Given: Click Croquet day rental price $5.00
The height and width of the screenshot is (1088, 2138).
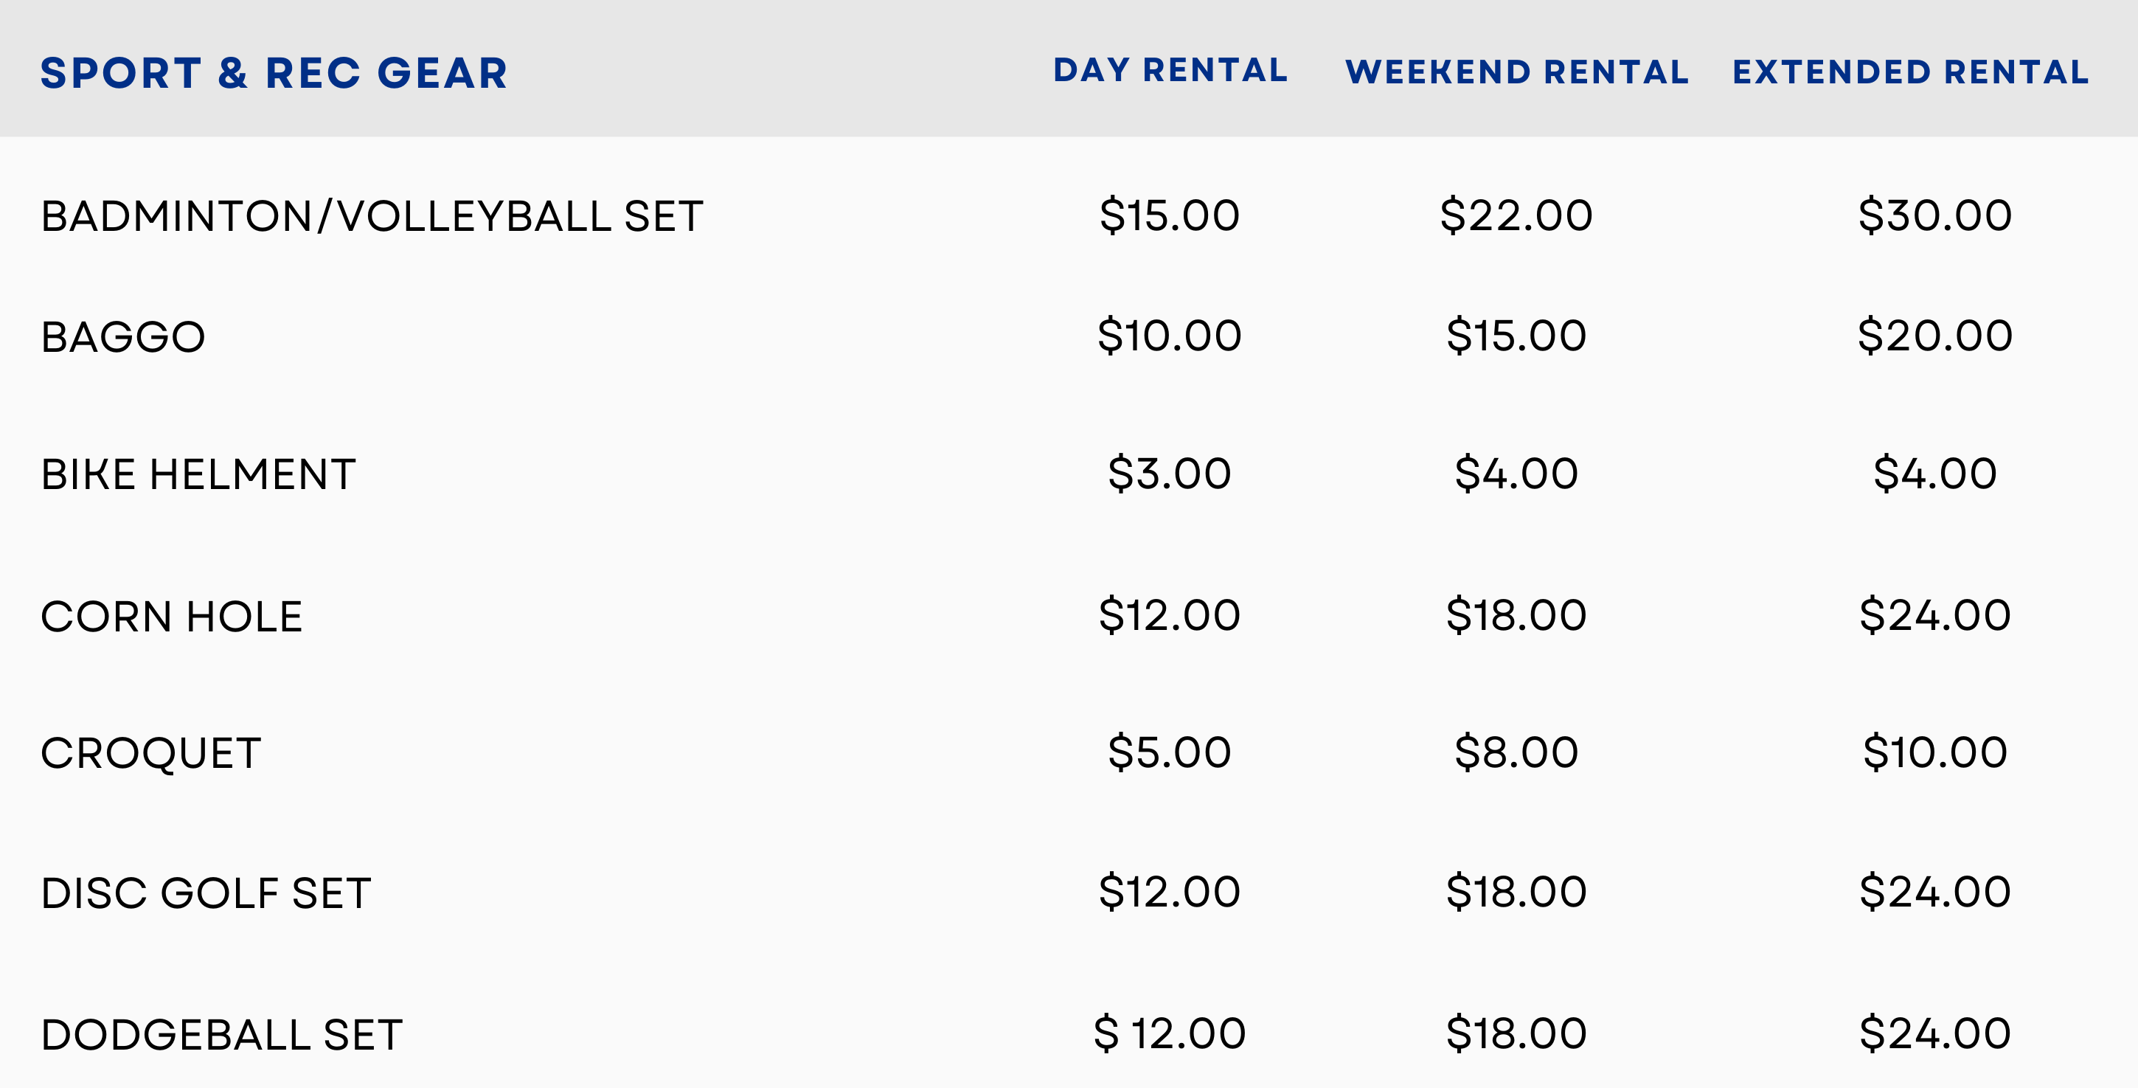Looking at the screenshot, I should pos(1170,752).
